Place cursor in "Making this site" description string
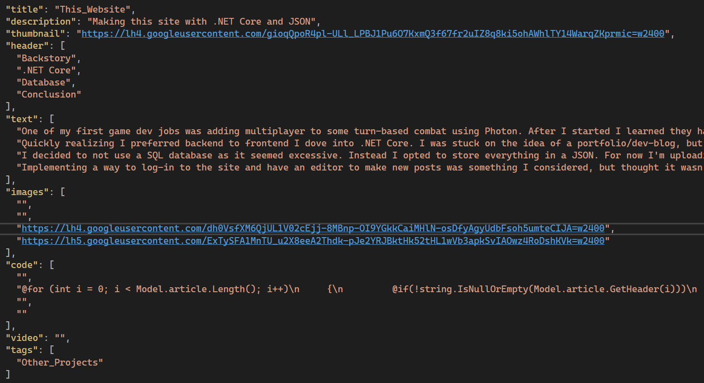 coord(202,21)
